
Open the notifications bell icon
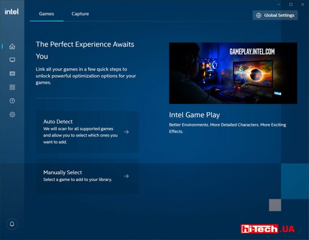pyautogui.click(x=12, y=224)
